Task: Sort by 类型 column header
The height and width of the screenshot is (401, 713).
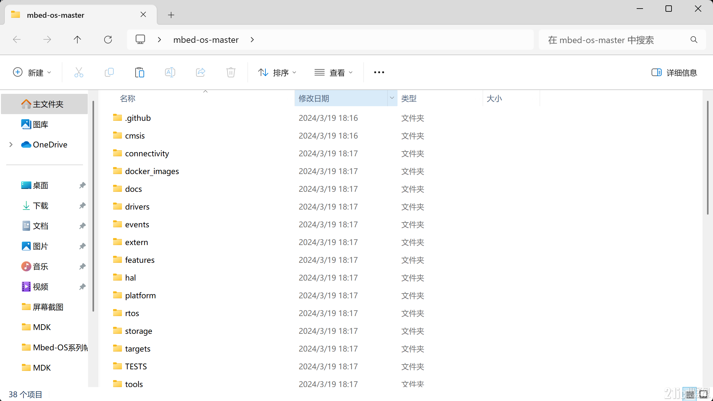Action: [409, 98]
